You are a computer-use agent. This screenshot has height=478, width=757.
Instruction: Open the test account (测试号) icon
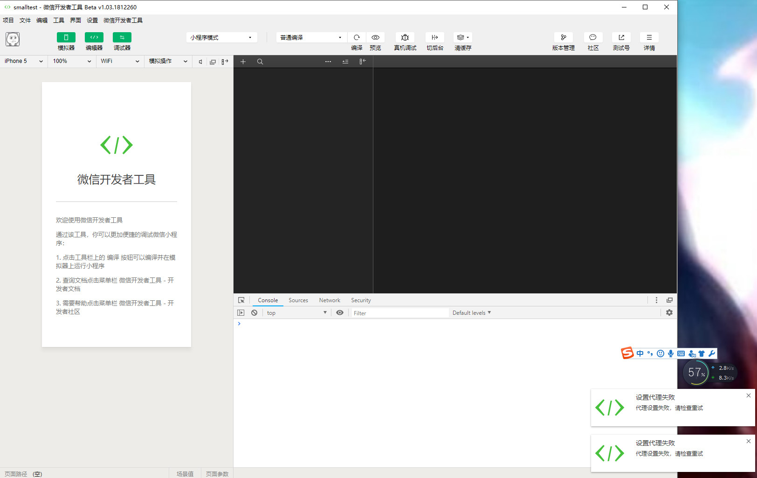(621, 37)
